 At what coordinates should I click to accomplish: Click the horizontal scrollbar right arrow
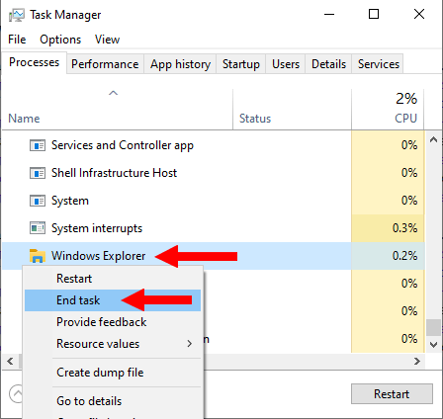(417, 362)
